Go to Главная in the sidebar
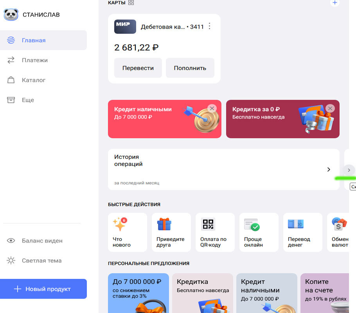 pos(43,40)
